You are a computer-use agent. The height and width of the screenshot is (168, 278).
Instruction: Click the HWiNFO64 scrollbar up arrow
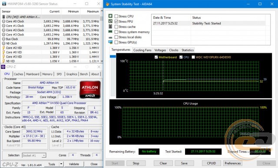click(x=102, y=11)
